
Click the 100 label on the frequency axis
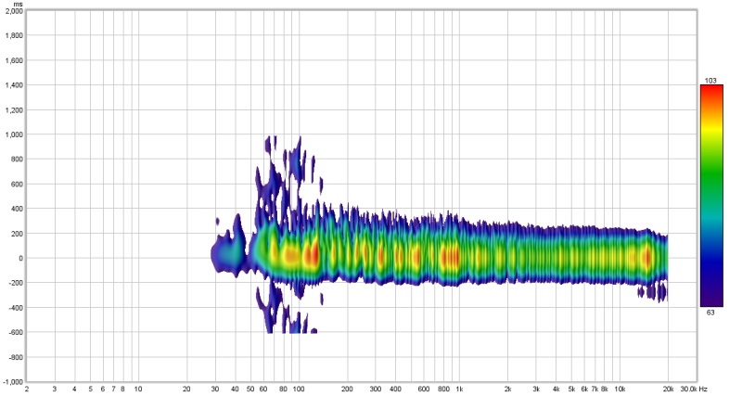pyautogui.click(x=299, y=389)
